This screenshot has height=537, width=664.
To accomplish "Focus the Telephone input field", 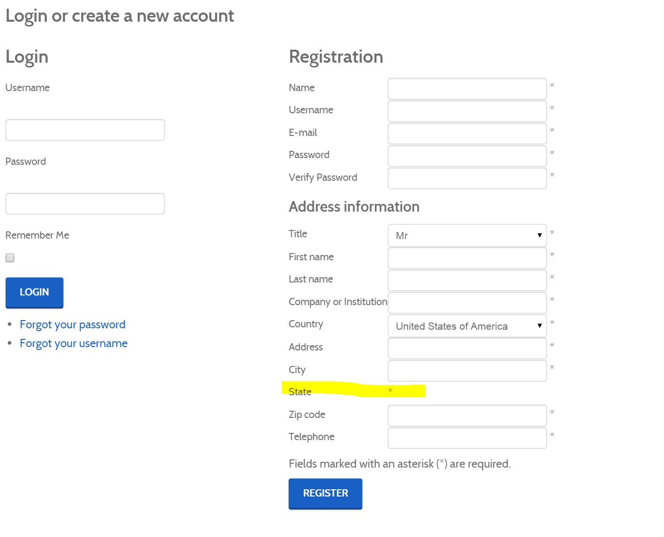I will point(467,438).
